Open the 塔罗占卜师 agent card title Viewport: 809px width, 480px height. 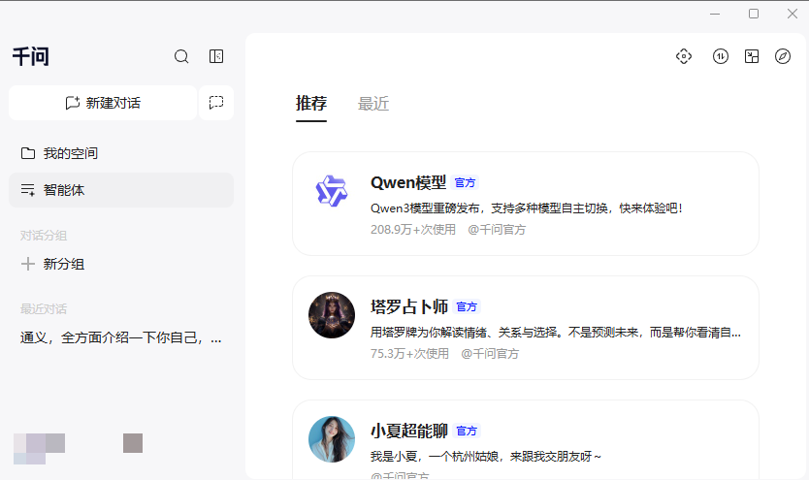(409, 306)
